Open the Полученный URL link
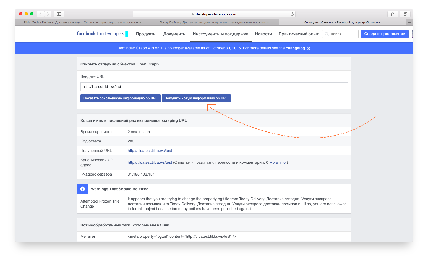428x264 pixels. [150, 151]
